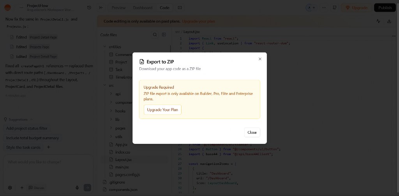The width and height of the screenshot is (399, 196).
Task: Click the Upgrade your plan banner link
Action: [198, 21]
